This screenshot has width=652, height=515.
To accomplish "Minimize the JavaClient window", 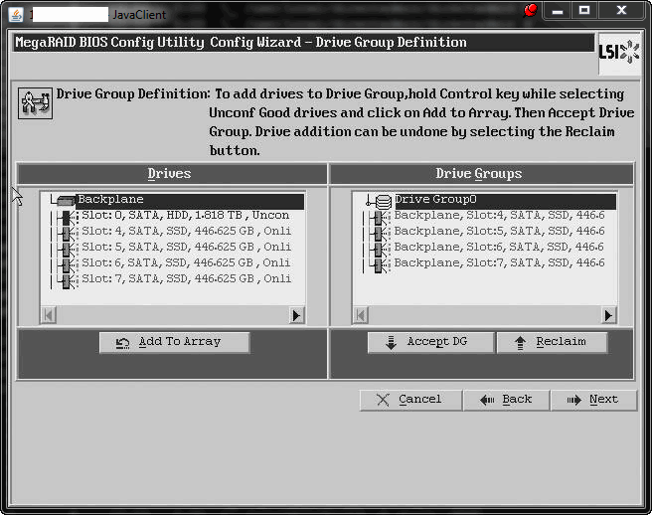I will click(x=558, y=10).
